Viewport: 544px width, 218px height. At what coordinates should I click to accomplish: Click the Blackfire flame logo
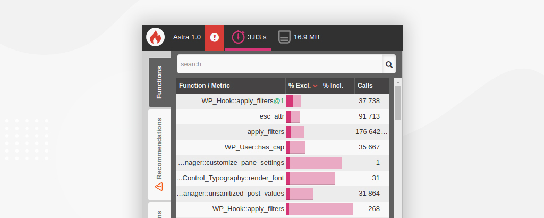155,37
